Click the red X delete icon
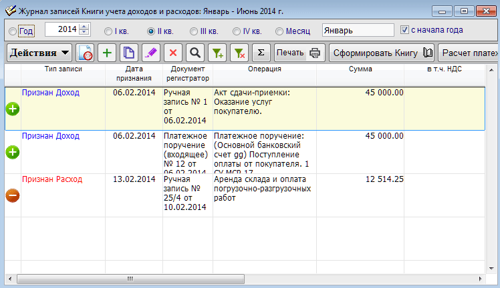 173,53
